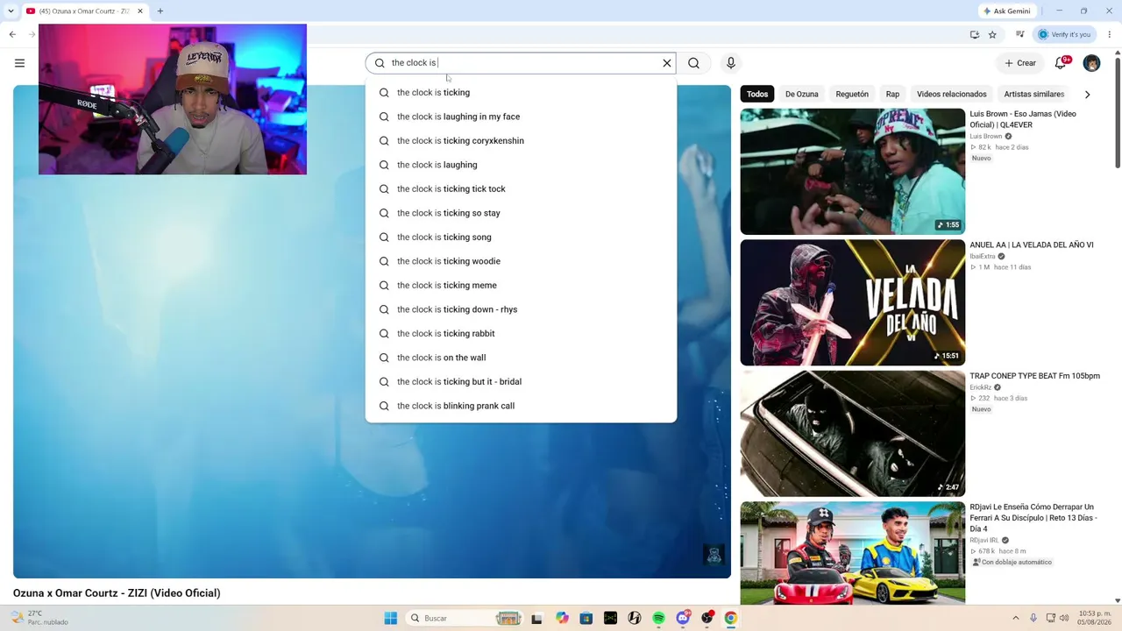Viewport: 1122px width, 631px height.
Task: Visit the ErickRz channel name
Action: click(980, 387)
